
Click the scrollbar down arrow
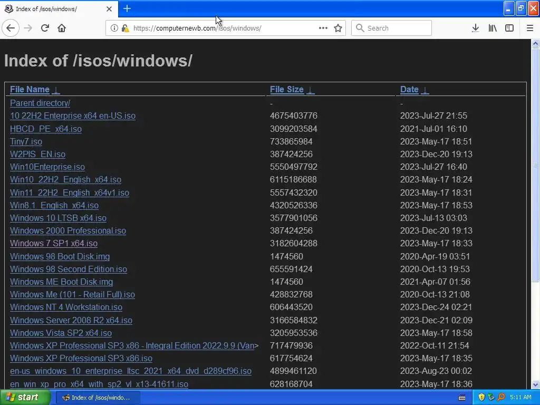[535, 384]
